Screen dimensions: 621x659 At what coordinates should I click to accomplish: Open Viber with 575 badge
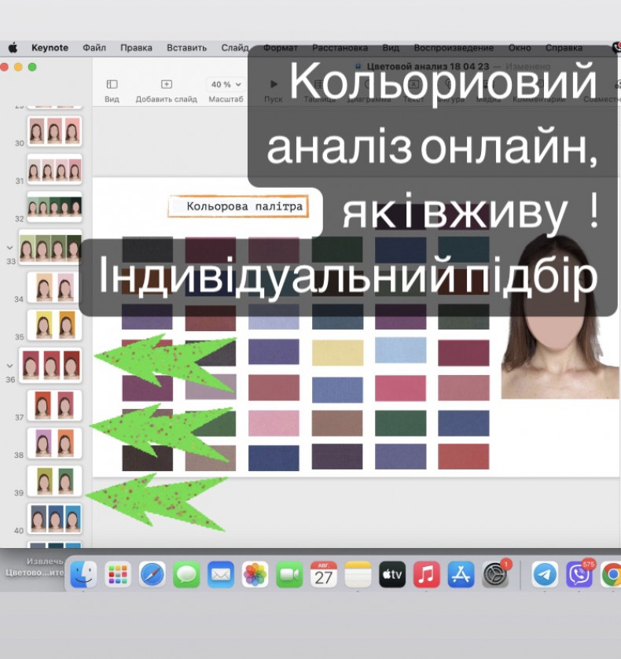tap(579, 575)
